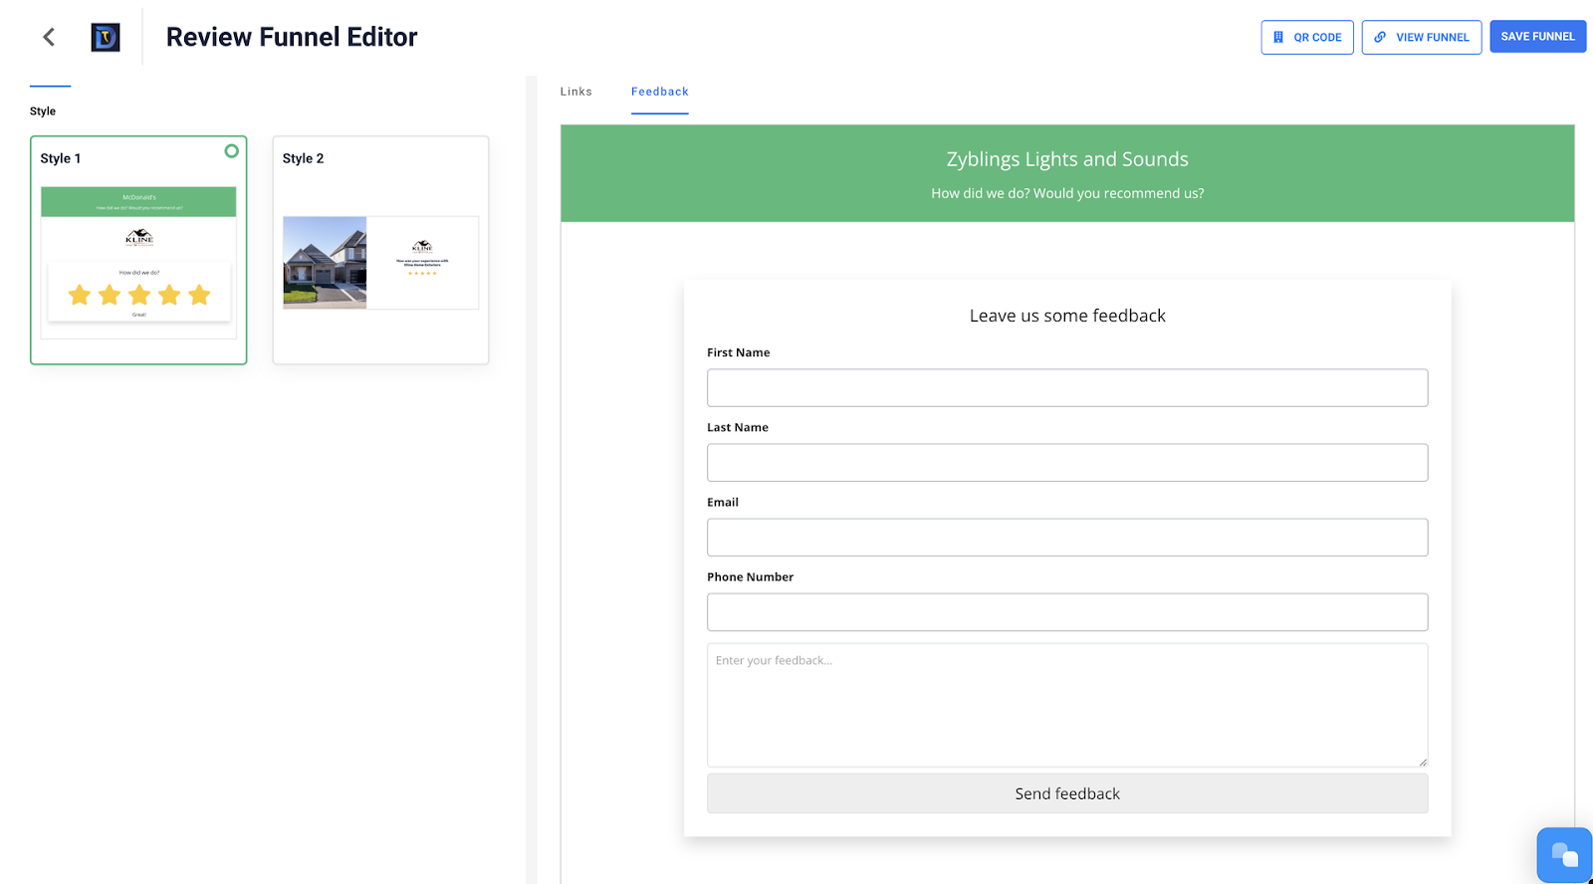Choose the Style 1 preview thumbnail
Viewport: 1593px width, 884px height.
(x=138, y=263)
